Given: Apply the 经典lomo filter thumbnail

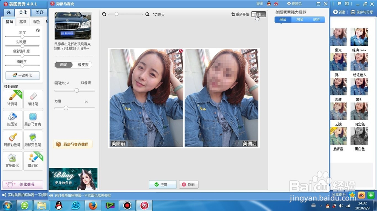Looking at the screenshot, I should point(359,37).
